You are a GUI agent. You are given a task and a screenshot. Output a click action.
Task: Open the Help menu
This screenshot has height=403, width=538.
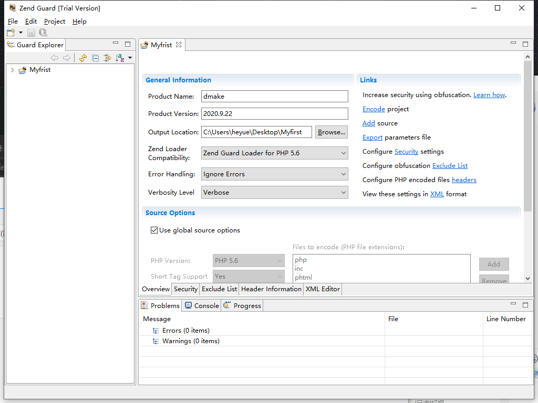(x=79, y=21)
